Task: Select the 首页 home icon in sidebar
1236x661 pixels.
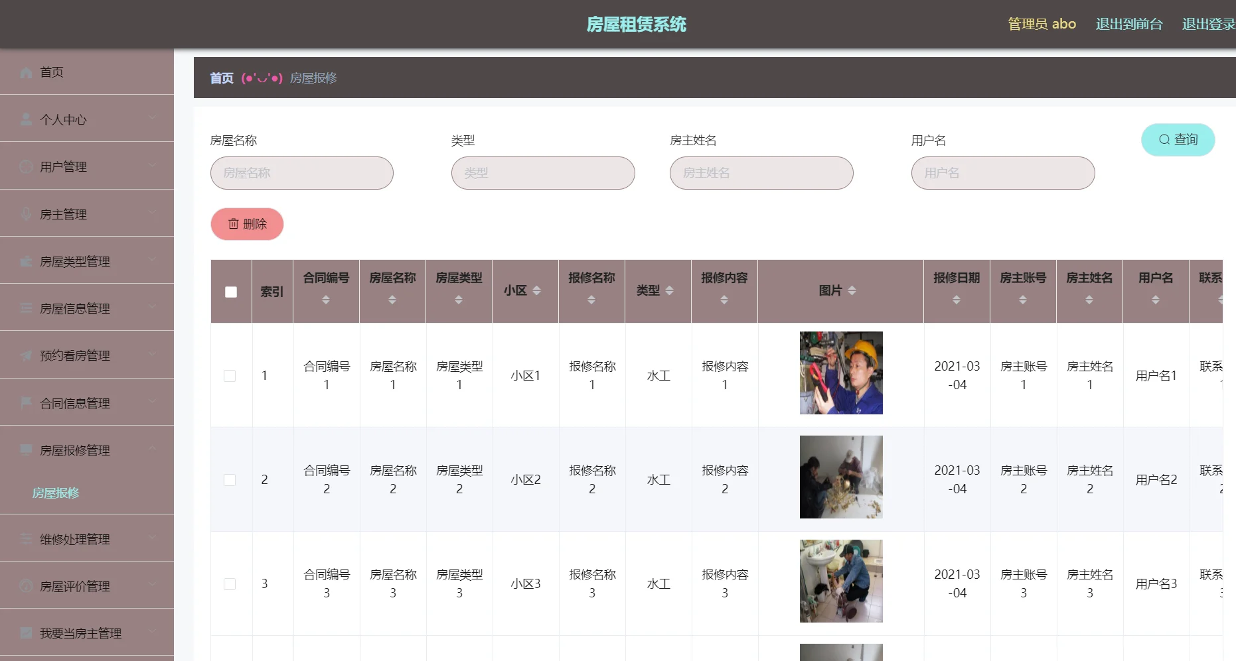Action: pos(25,72)
